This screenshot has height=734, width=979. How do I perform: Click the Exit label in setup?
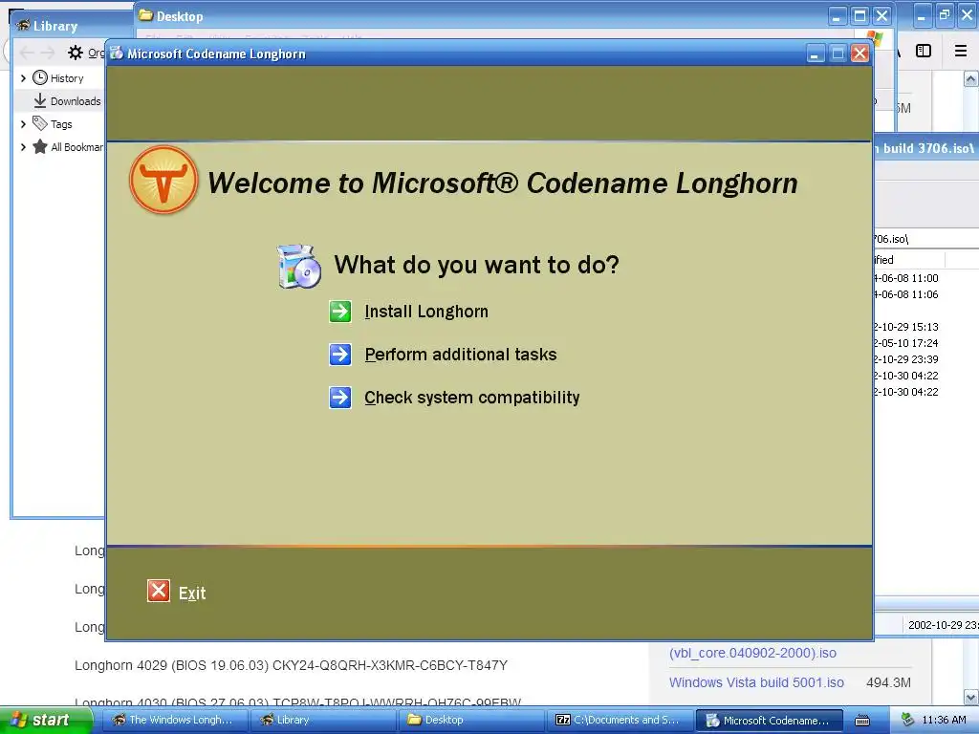point(191,593)
